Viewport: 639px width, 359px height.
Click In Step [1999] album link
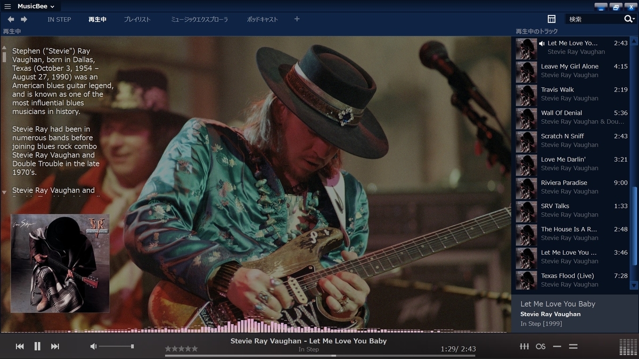(541, 324)
